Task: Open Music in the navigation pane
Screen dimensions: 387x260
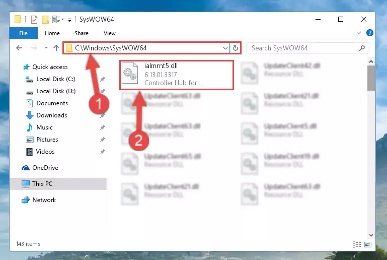Action: click(x=44, y=127)
